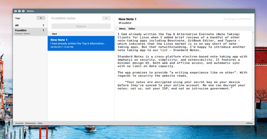Maximize the Notes window
267x139 pixels.
[x=23, y=11]
